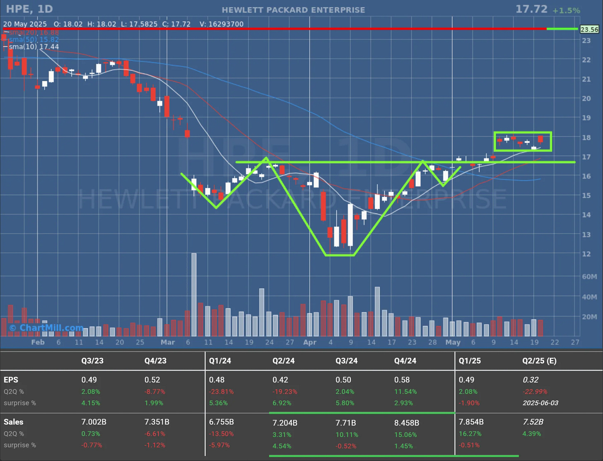Click the 15.06% Sales Q2Q change
Viewport: 603px width, 461px height.
pos(405,434)
